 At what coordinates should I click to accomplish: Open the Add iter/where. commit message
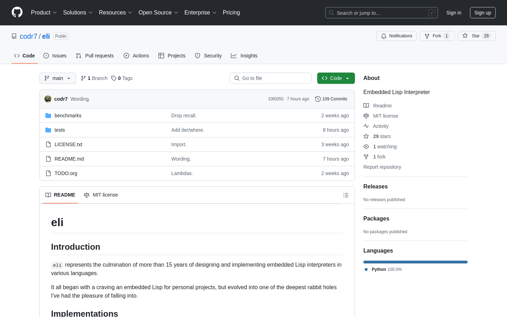(x=188, y=130)
